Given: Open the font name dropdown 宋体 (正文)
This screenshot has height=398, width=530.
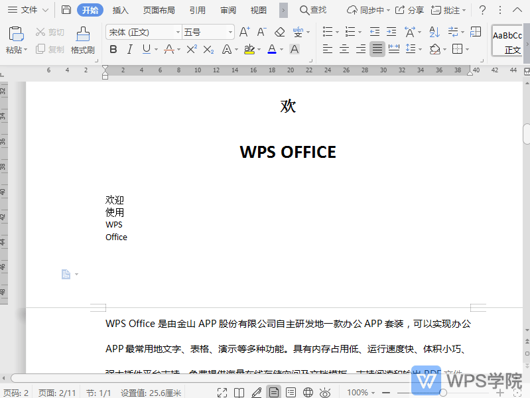Looking at the screenshot, I should (x=143, y=33).
